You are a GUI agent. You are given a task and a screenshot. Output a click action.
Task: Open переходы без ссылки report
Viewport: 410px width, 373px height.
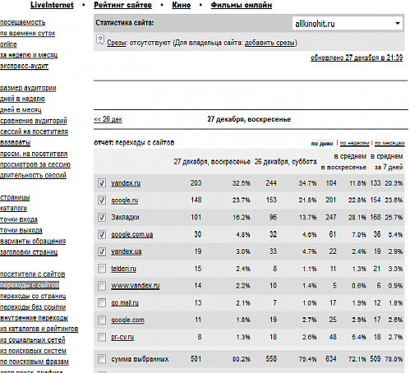33,307
